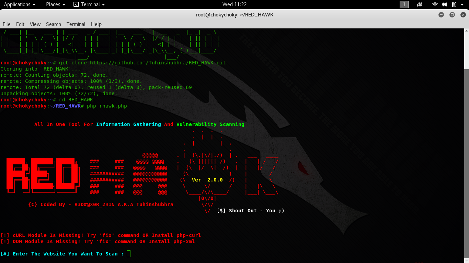This screenshot has height=263, width=469.
Task: Minimize the terminal window
Action: [x=441, y=15]
